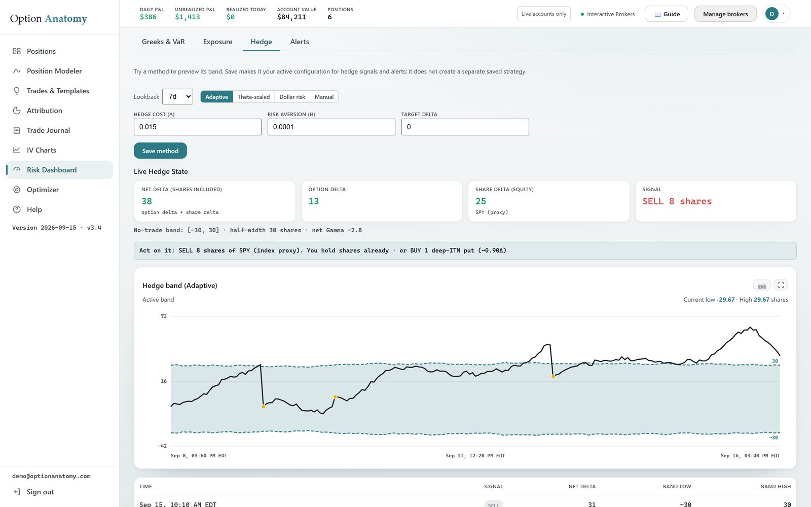Select the Adaptive hedge method
This screenshot has width=811, height=507.
tap(216, 97)
